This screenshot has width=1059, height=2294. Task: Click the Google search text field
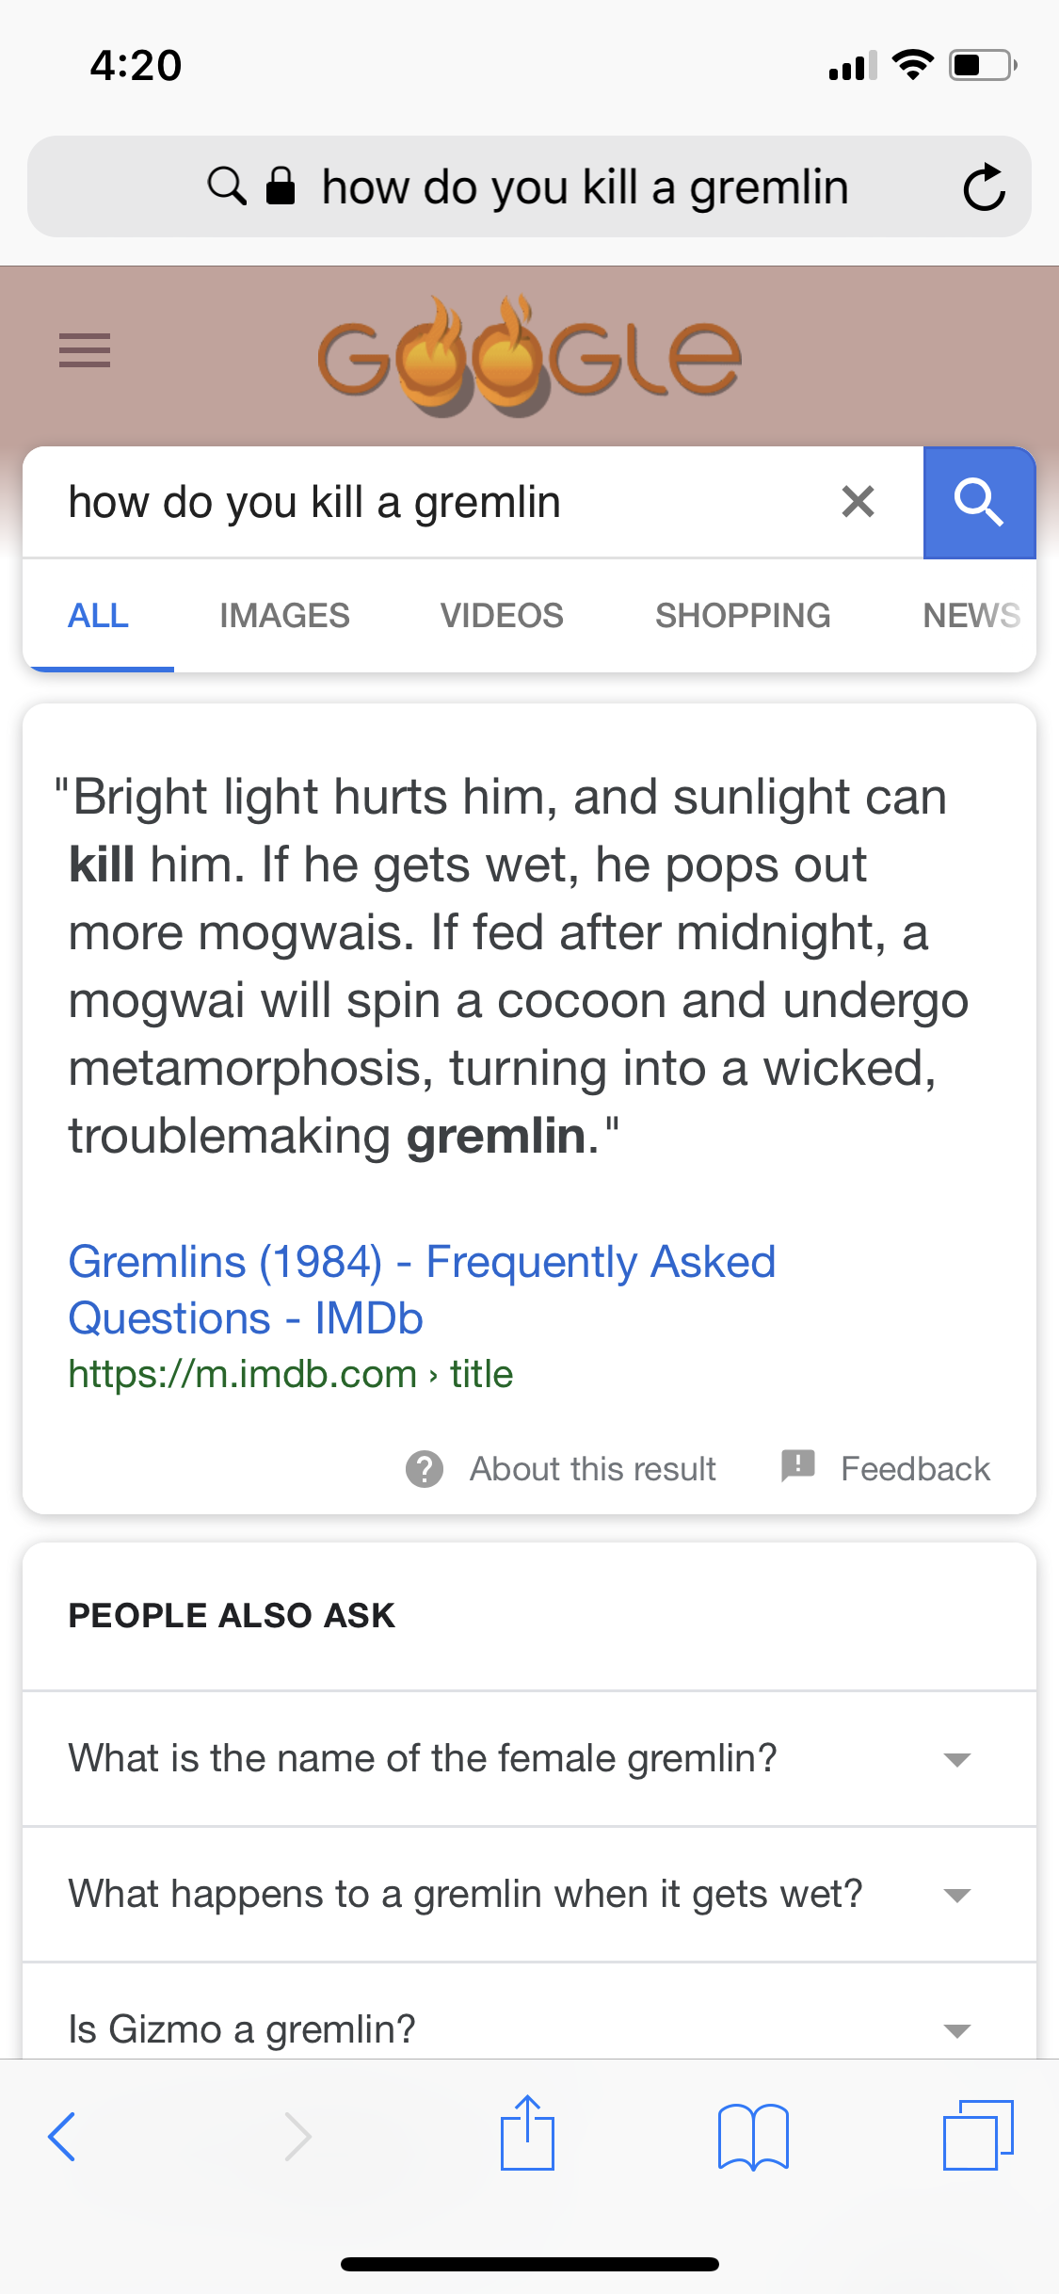tap(442, 502)
